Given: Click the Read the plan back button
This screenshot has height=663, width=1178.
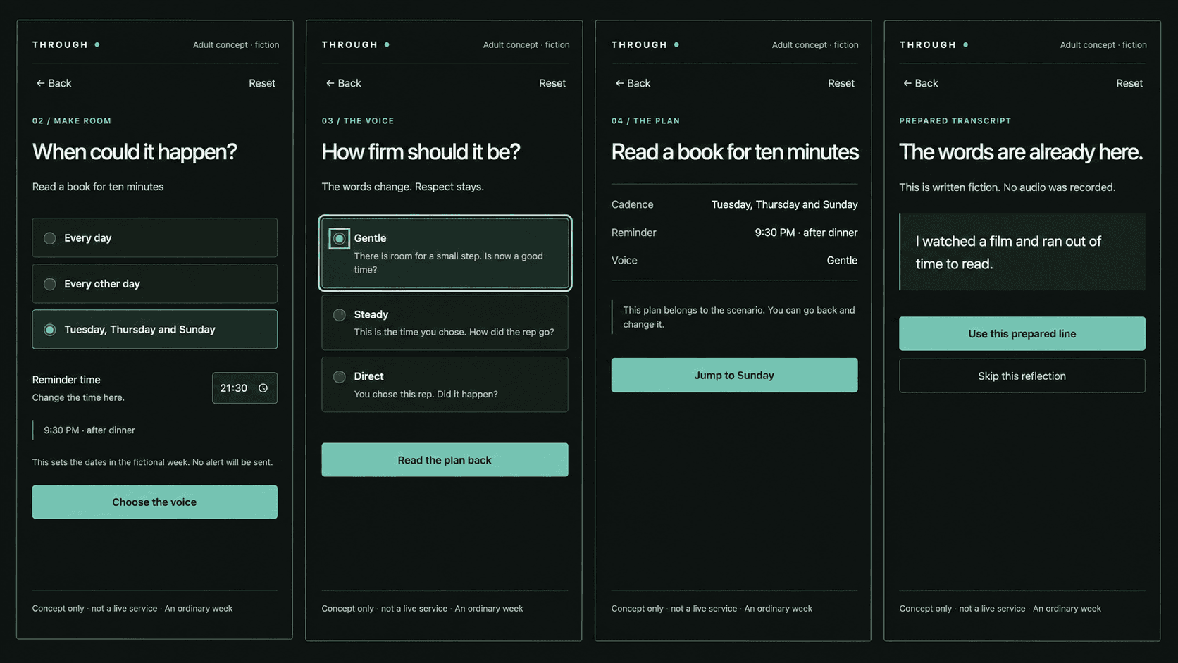Looking at the screenshot, I should coord(445,460).
